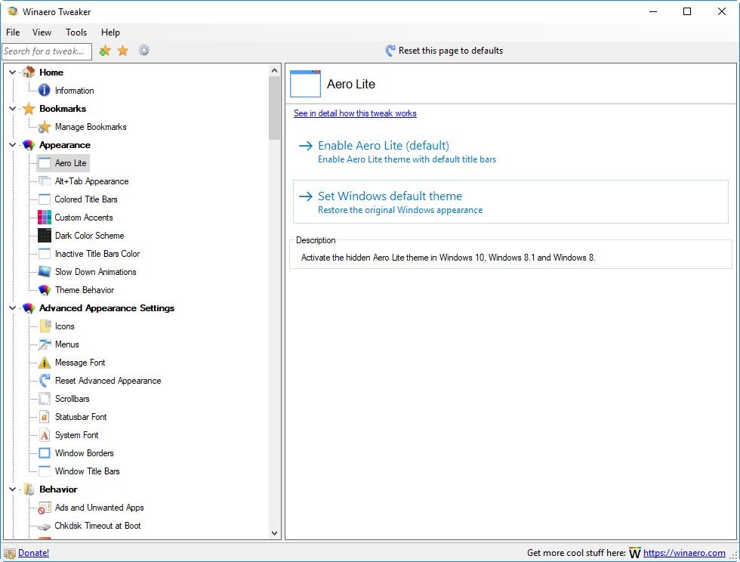Click the Winaero W logo icon

pyautogui.click(x=635, y=553)
